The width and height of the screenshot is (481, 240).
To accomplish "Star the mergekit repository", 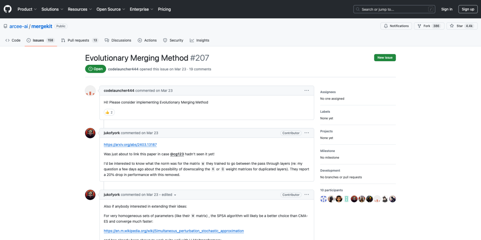I will coord(462,26).
